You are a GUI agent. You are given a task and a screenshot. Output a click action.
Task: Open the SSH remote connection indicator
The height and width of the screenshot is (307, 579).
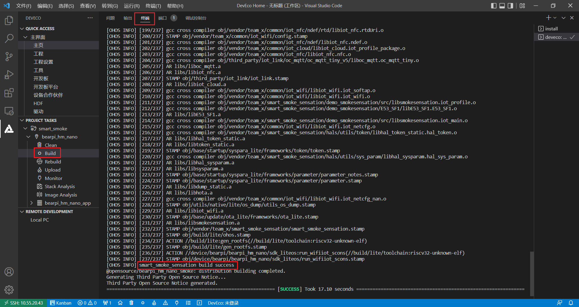[24, 303]
